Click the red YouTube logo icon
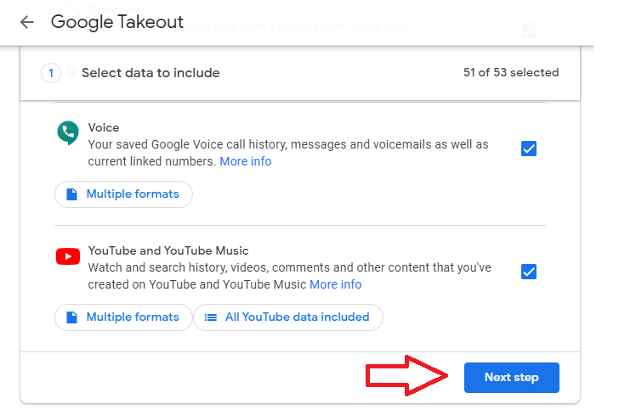Screen dimensions: 636x410 68,256
